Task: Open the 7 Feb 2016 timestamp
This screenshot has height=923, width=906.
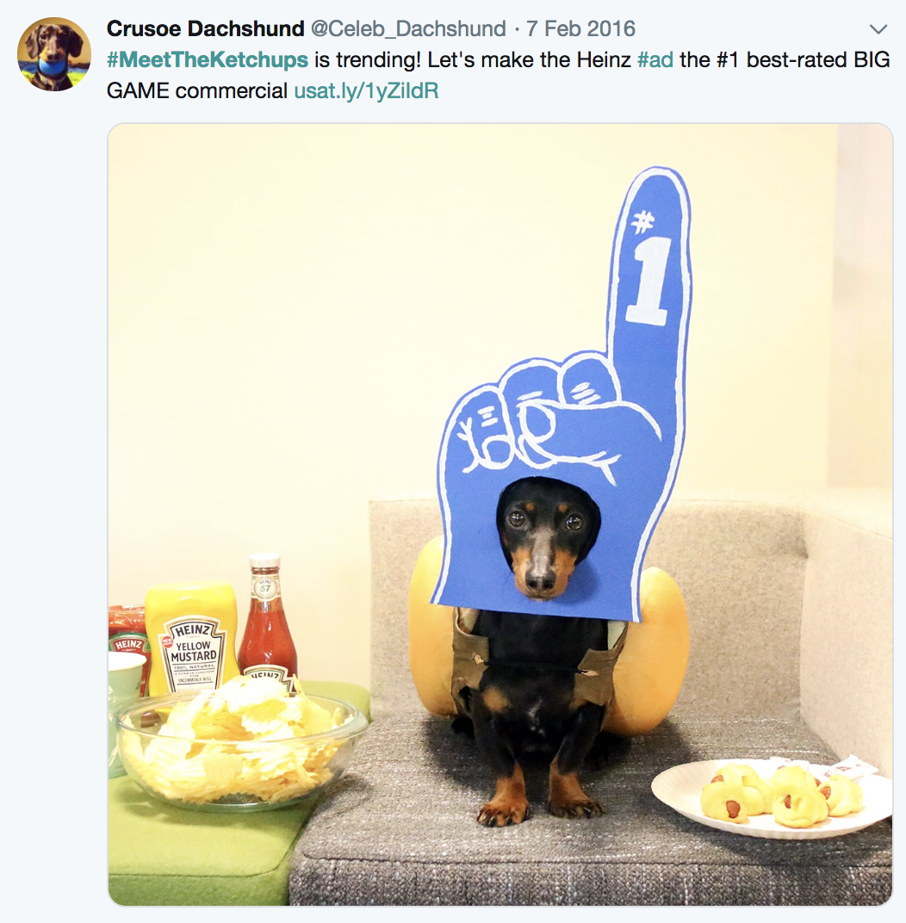Action: click(x=580, y=28)
